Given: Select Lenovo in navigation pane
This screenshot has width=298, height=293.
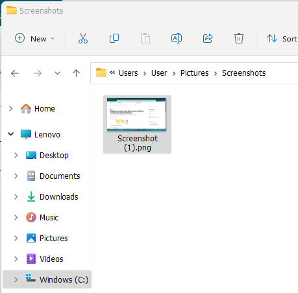Looking at the screenshot, I should pos(47,135).
